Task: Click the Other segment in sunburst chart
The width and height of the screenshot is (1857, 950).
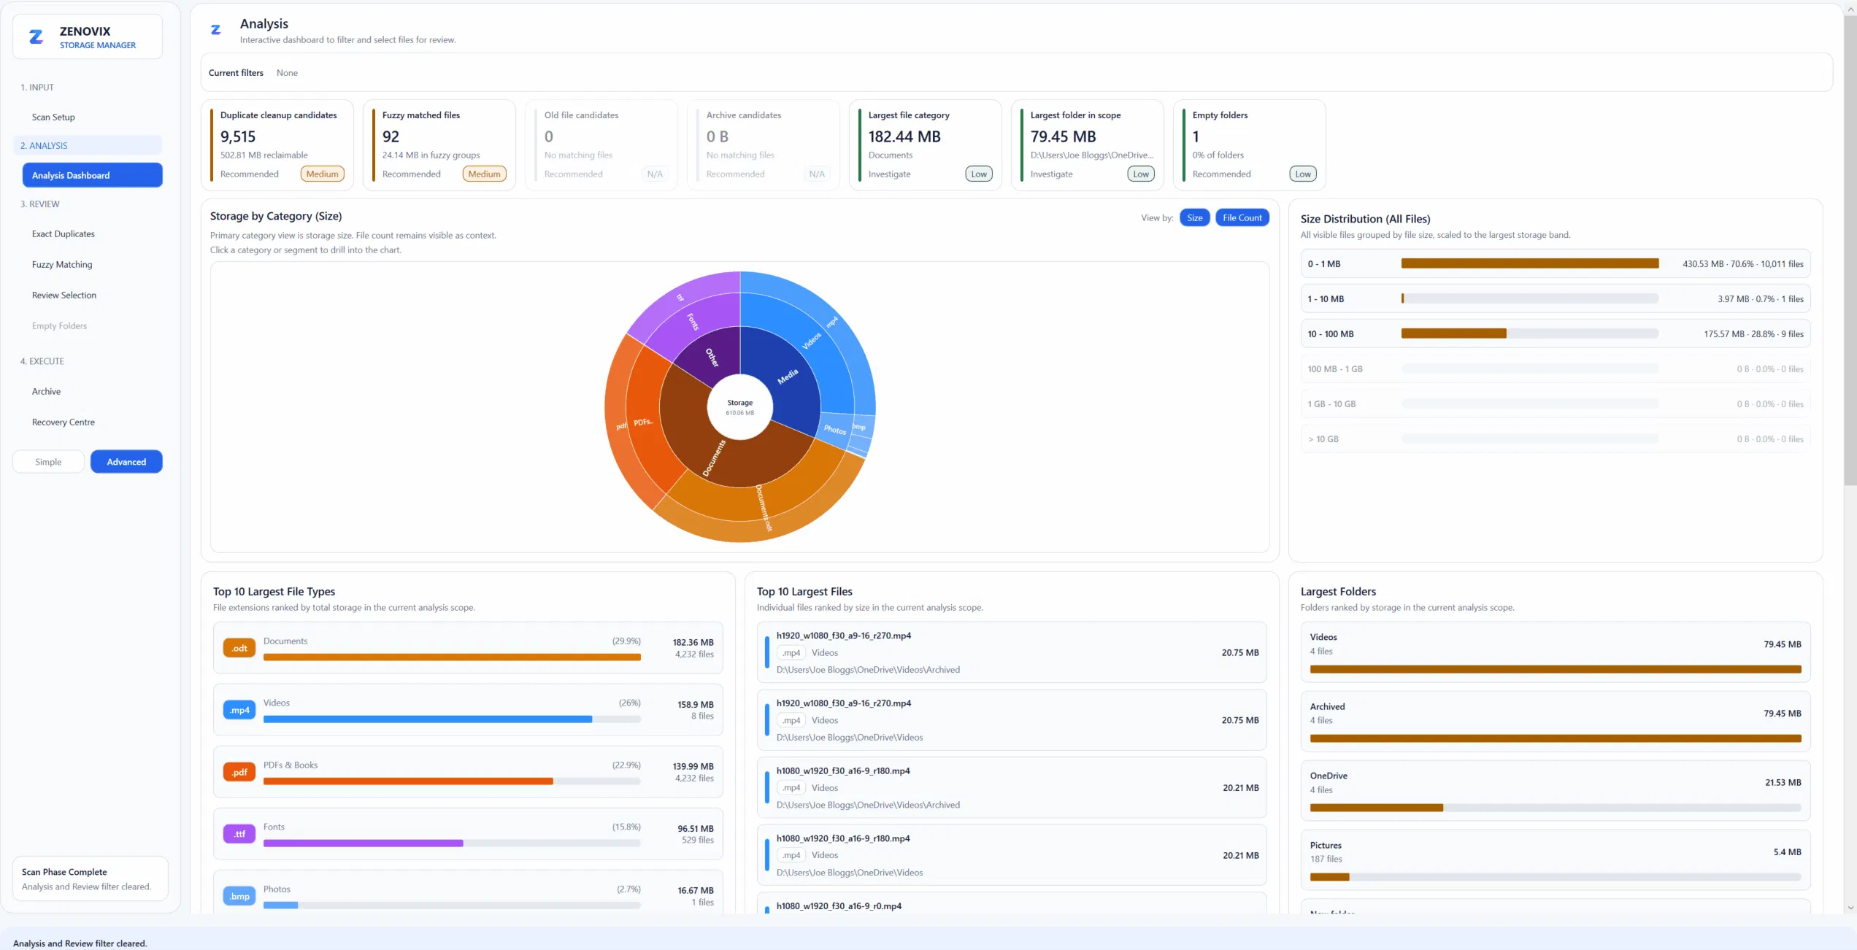Action: (x=711, y=356)
